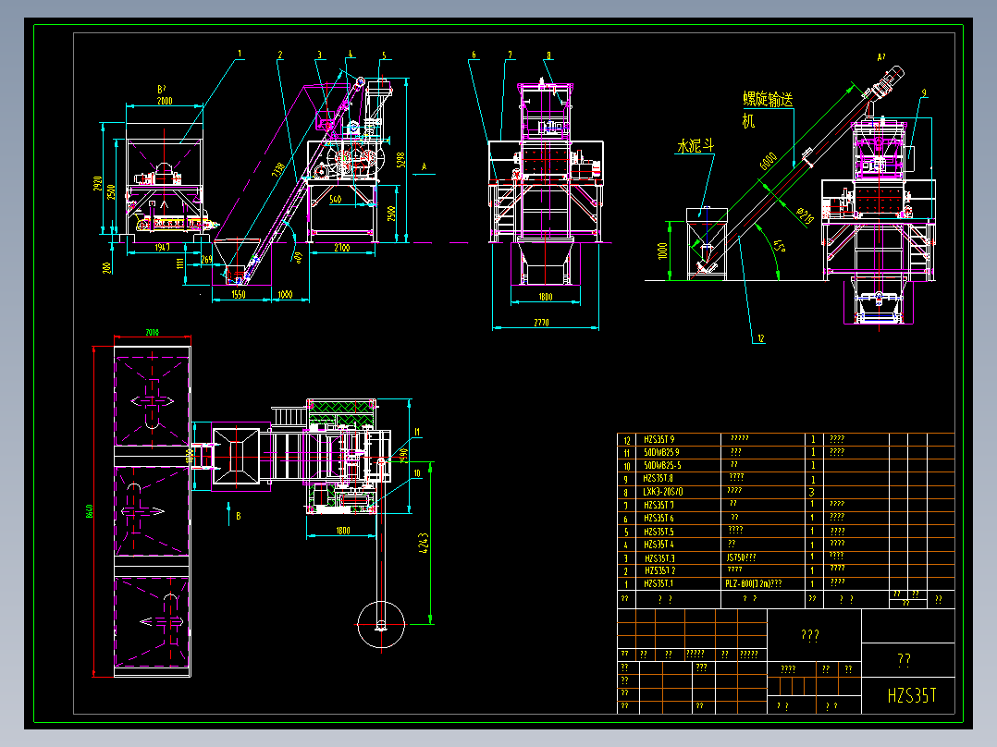Click callout number 10 in plan view
997x747 pixels.
pos(417,473)
